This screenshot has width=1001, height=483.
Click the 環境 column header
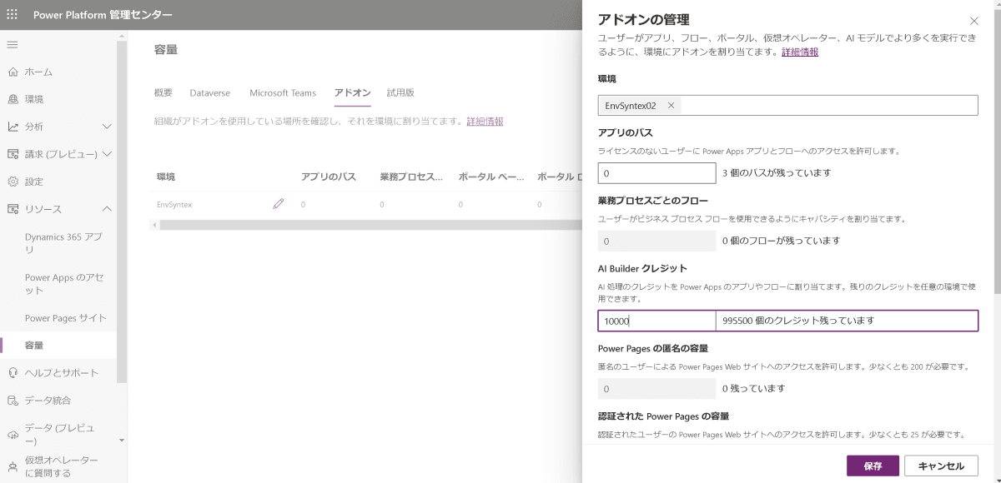(166, 177)
